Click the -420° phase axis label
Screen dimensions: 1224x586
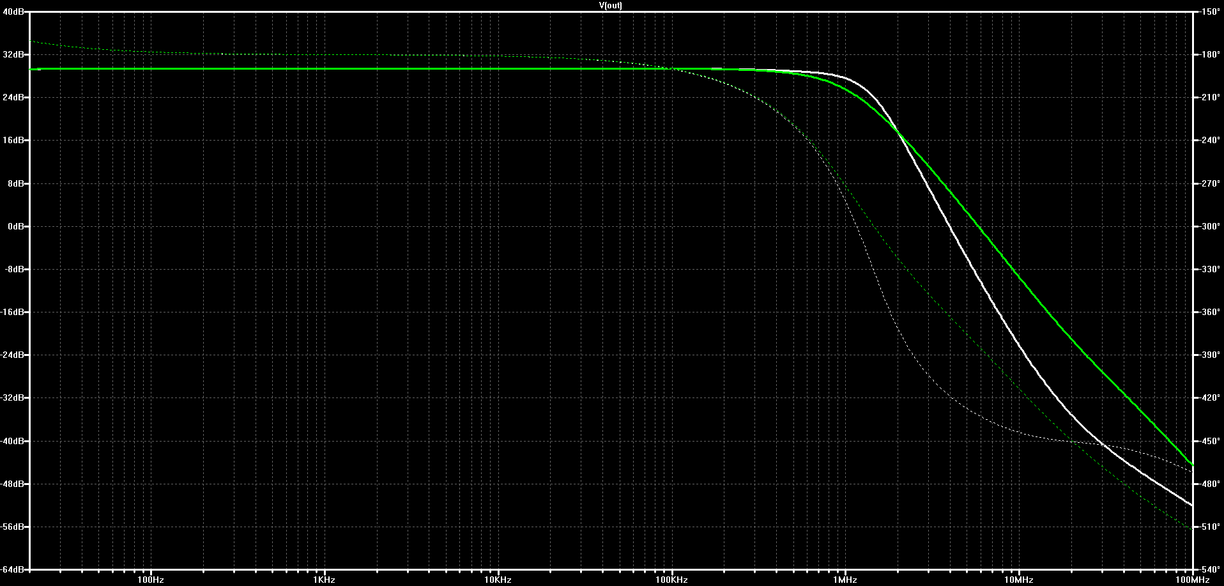(1210, 397)
